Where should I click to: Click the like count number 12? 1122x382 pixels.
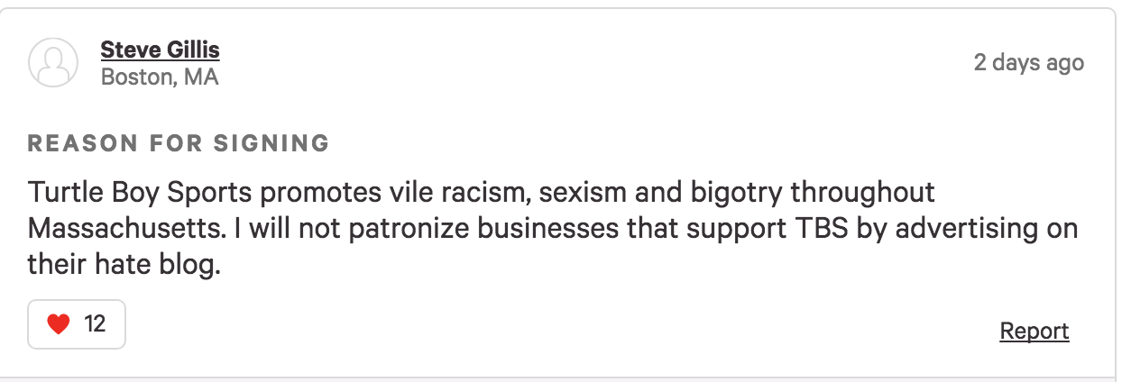tap(95, 324)
